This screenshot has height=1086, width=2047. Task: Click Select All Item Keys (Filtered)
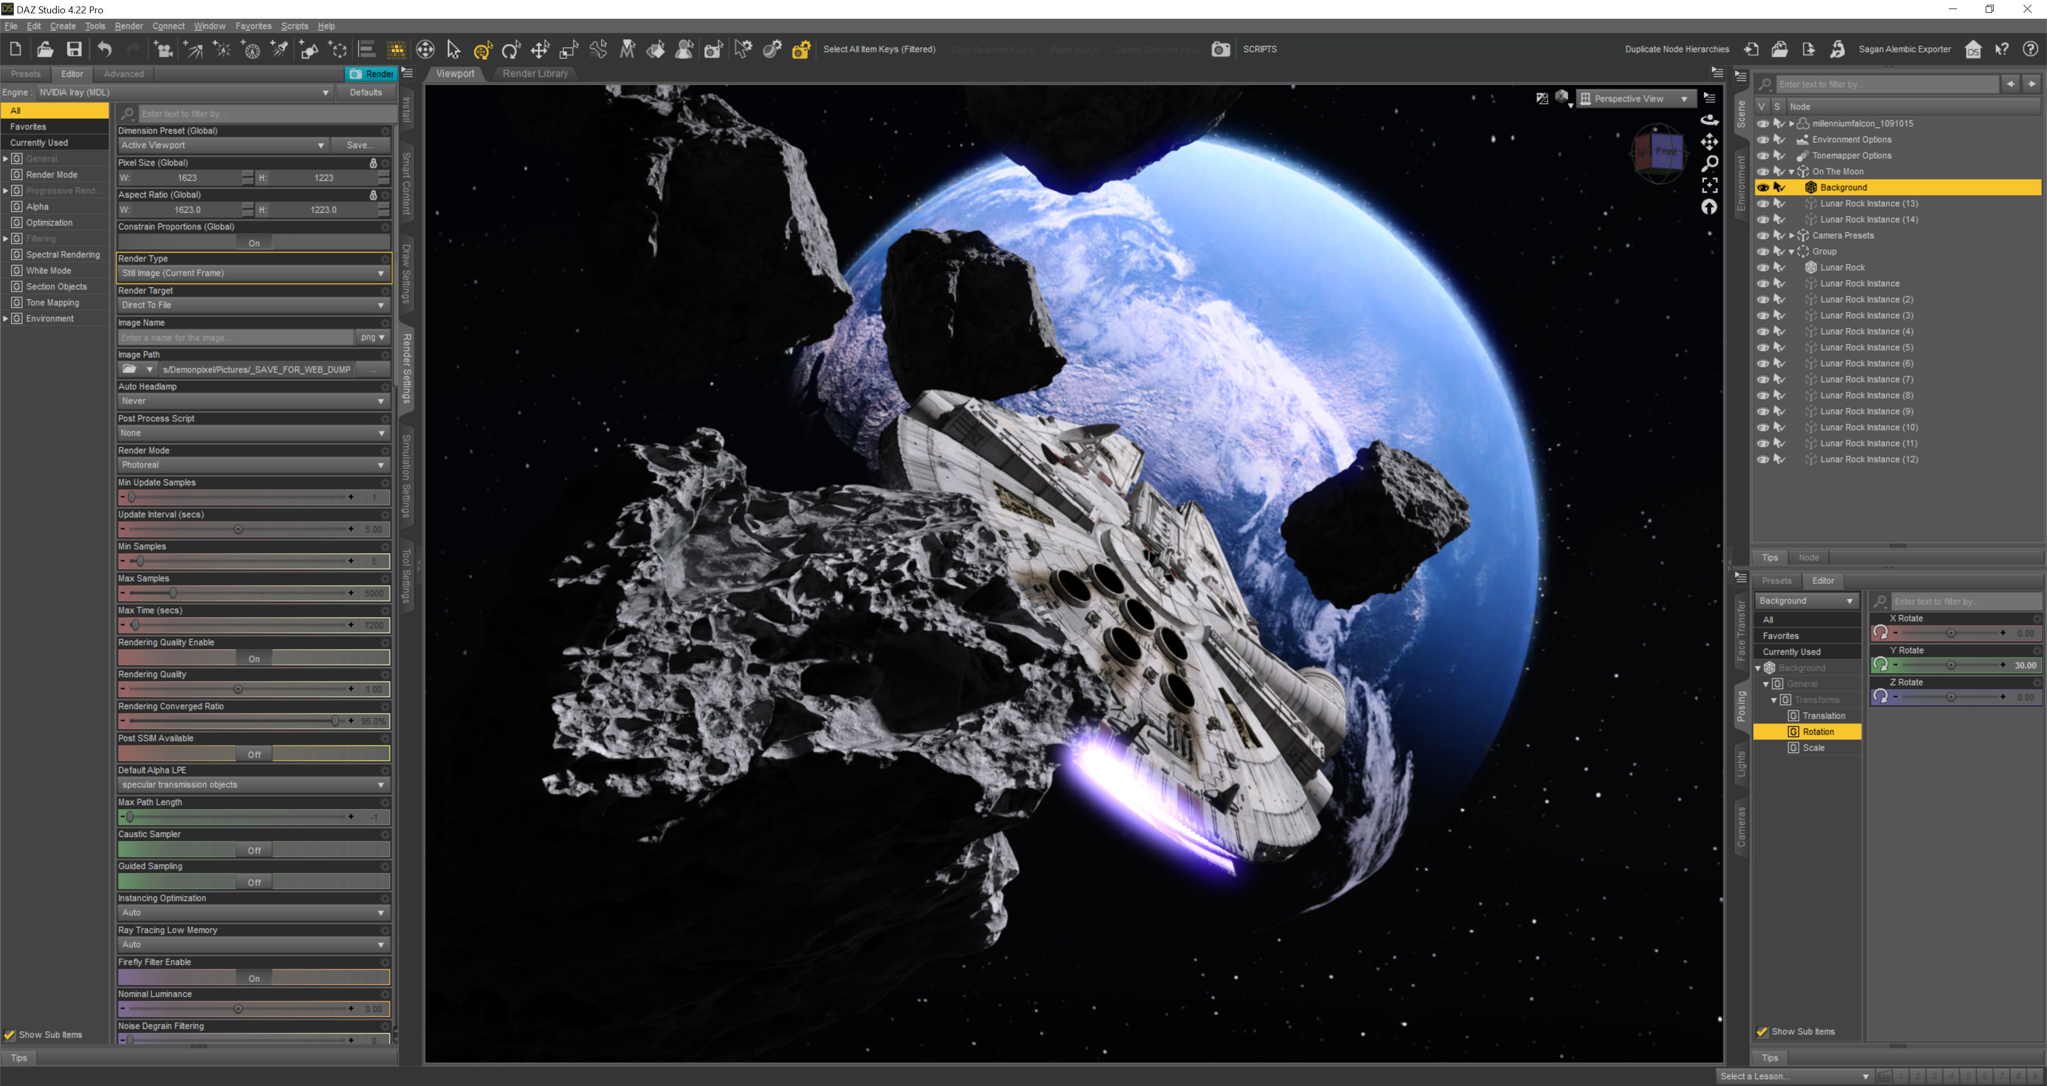(879, 49)
